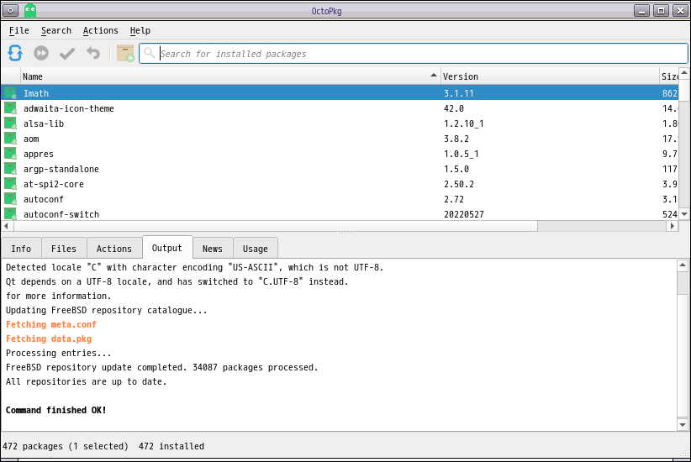
Task: Click package list scrollbar up arrow
Action: (684, 73)
